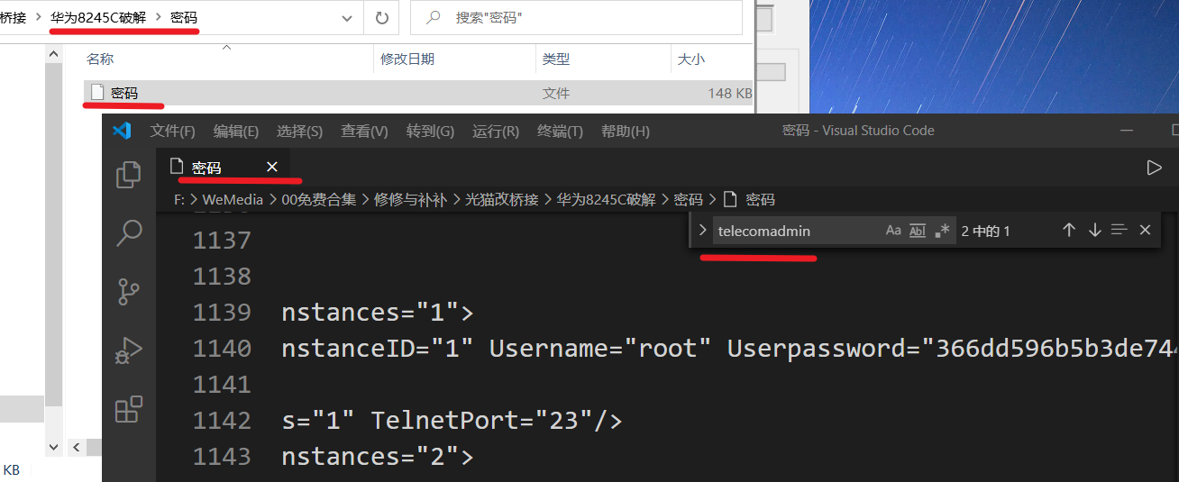Open the Search view in activity bar
1179x482 pixels.
pyautogui.click(x=129, y=232)
